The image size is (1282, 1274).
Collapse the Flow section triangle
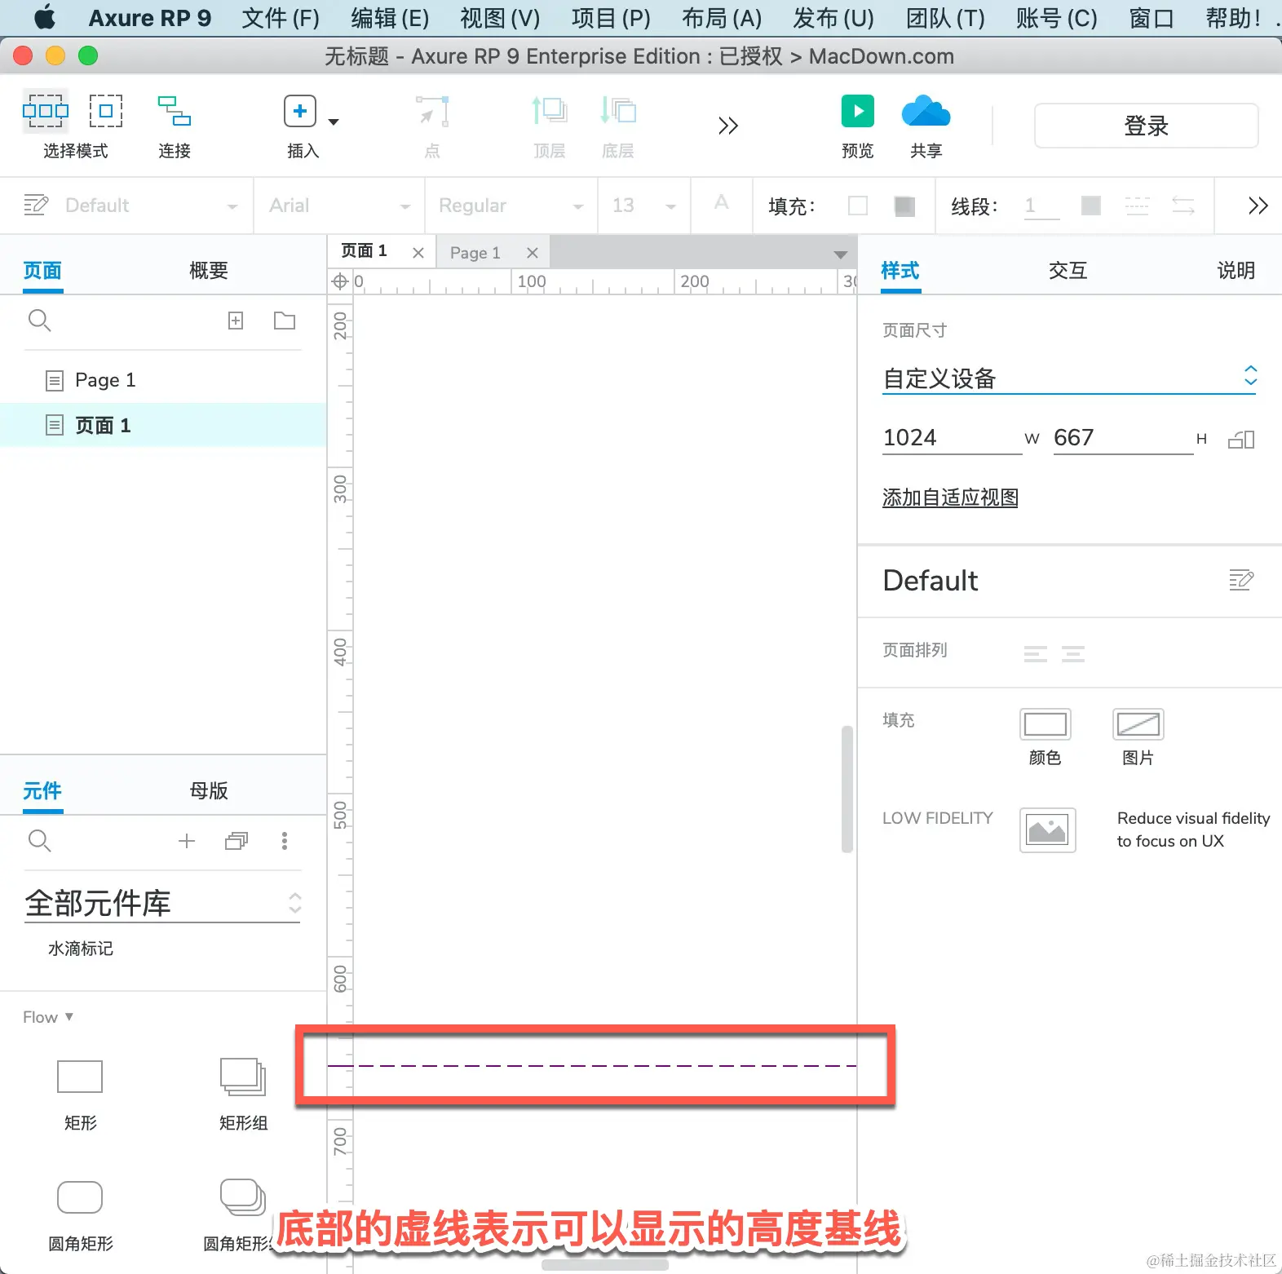point(69,1016)
